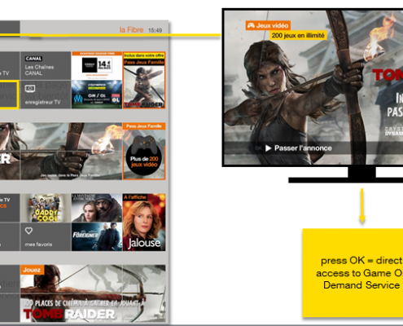Open the mes favoris heart icon
This screenshot has height=326, width=403.
(x=28, y=231)
